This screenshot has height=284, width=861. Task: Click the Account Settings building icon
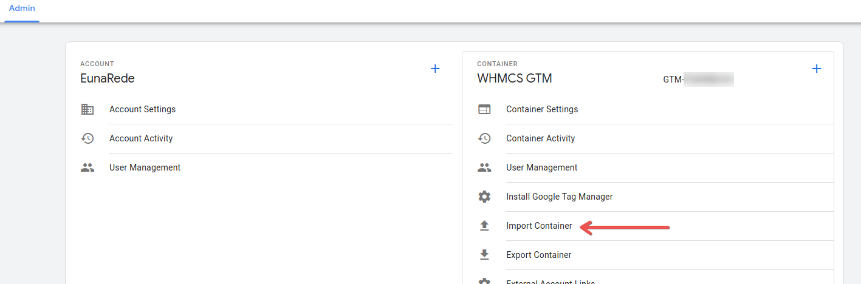coord(87,109)
